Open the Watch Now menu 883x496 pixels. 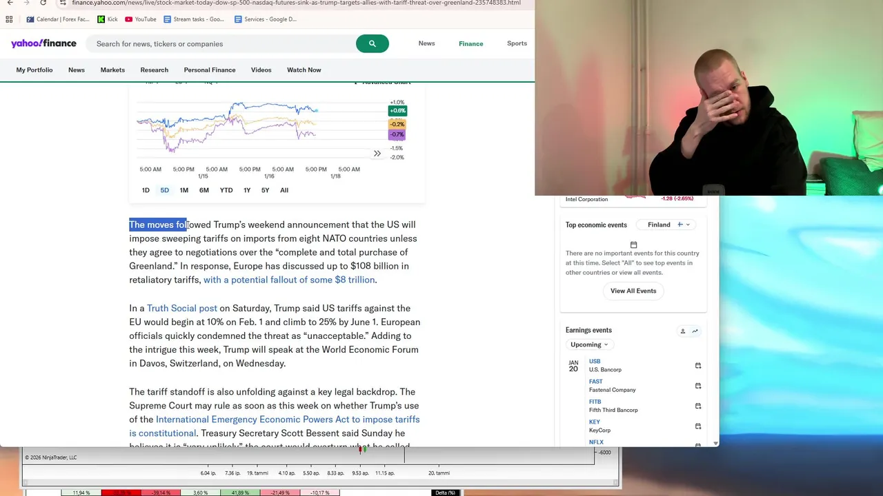click(x=304, y=70)
